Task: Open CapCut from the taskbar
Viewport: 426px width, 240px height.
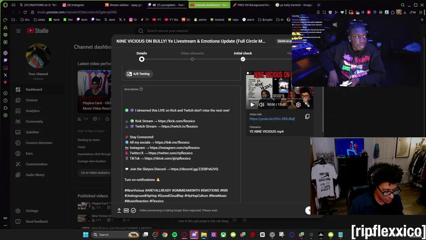Action: pyautogui.click(x=262, y=235)
